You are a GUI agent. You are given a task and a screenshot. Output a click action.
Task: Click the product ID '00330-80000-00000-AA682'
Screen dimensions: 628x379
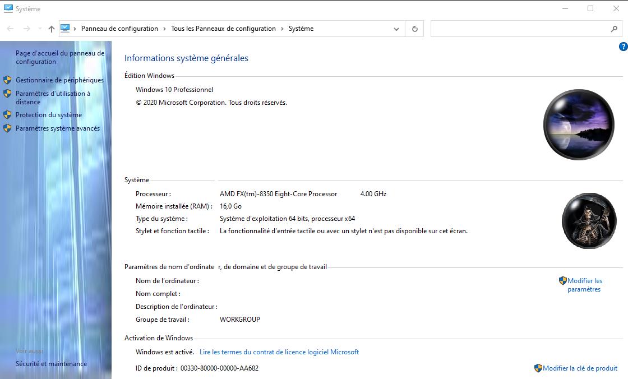[219, 368]
